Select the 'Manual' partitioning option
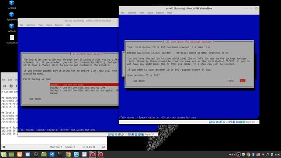Viewport: 281px width, 158px height. [54, 93]
